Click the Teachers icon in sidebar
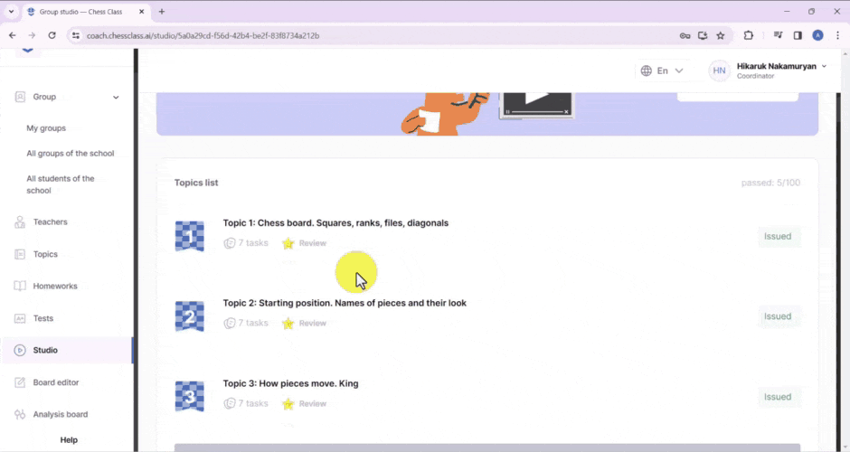Viewport: 850px width, 452px height. pos(20,222)
